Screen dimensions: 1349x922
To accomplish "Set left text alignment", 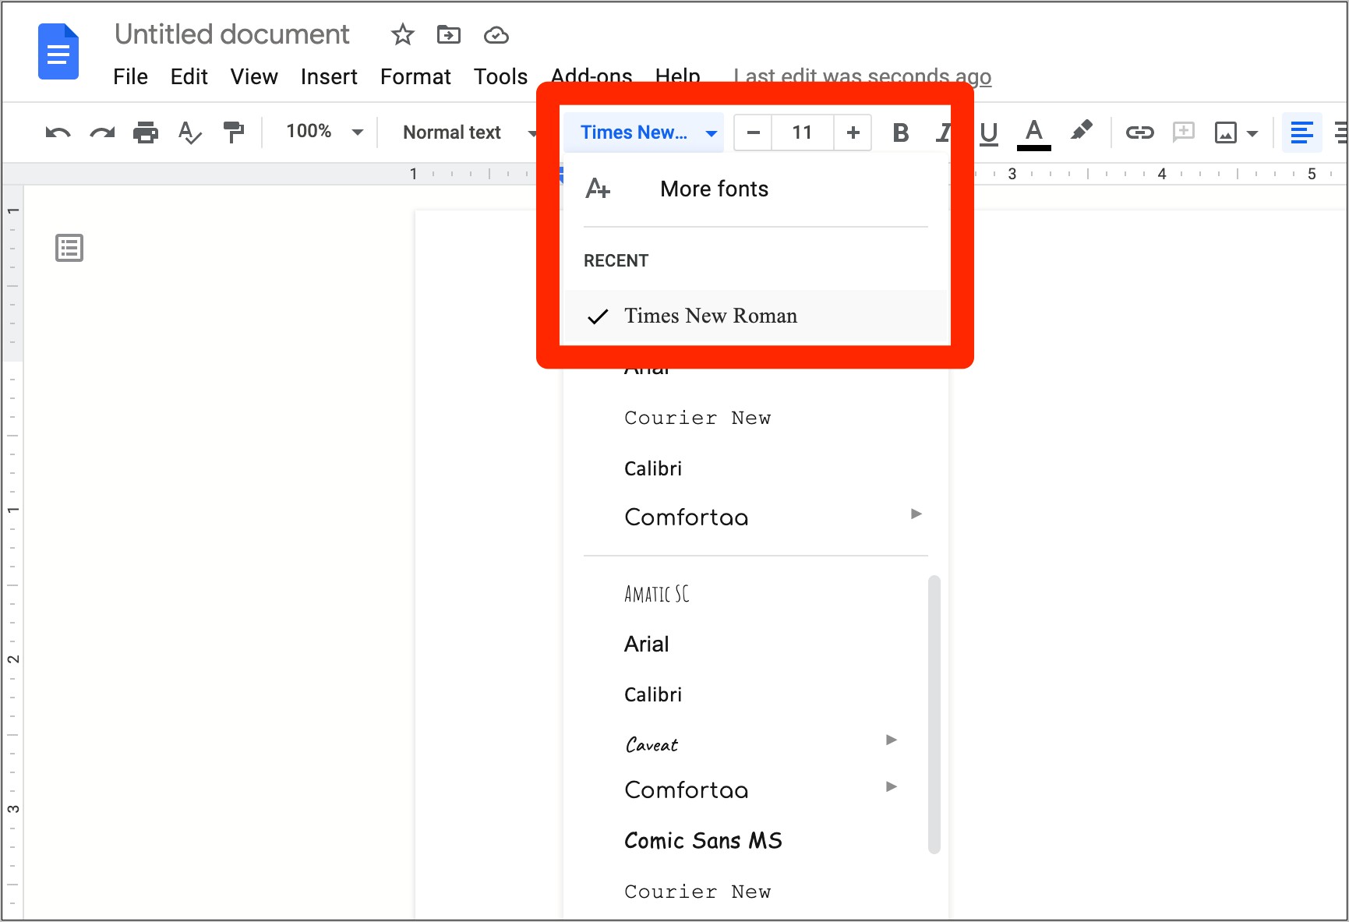I will click(x=1301, y=132).
